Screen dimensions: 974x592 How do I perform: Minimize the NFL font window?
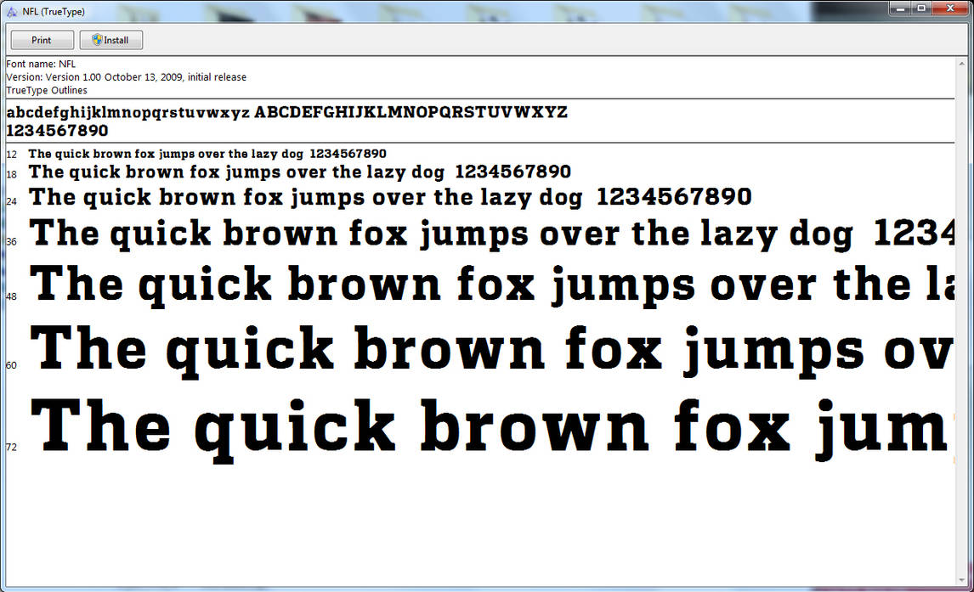point(899,8)
